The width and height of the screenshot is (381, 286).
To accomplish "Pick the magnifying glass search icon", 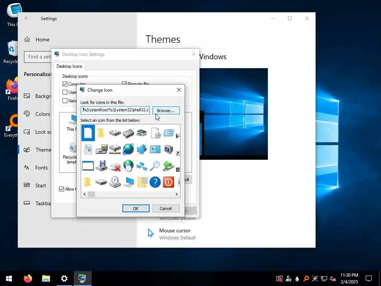I will 155,166.
